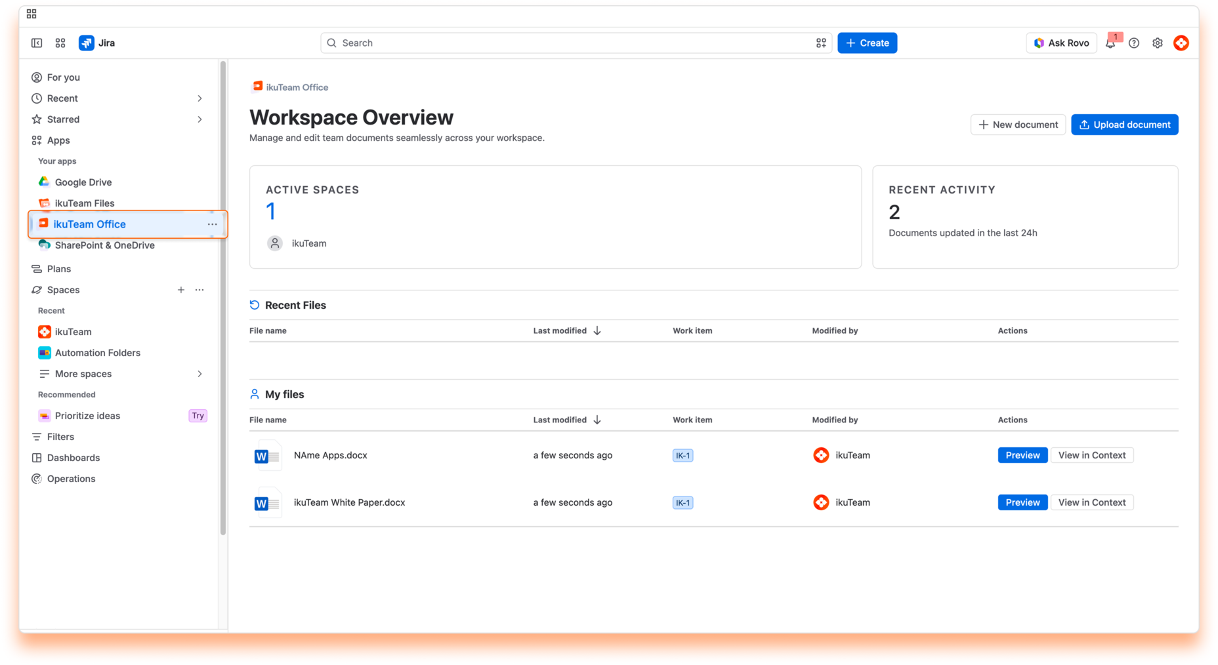
Task: Click the ikuTeam avatar in White Paper row
Action: [821, 502]
